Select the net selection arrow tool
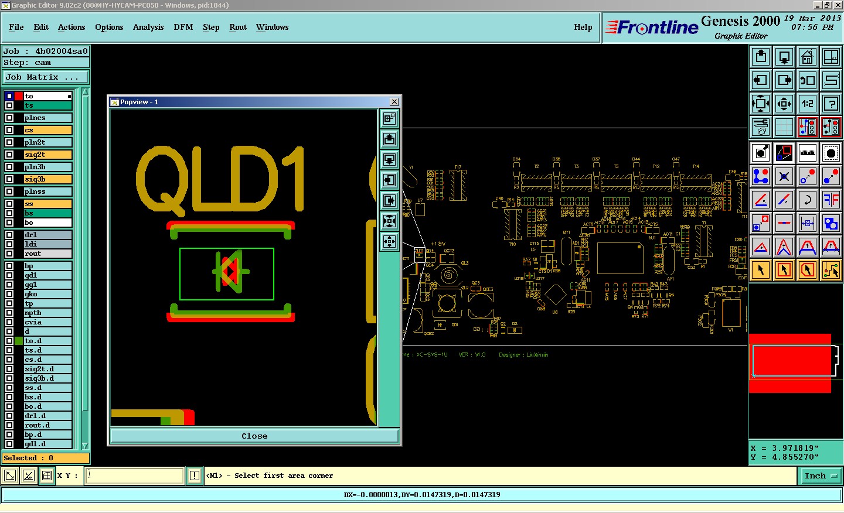Screen dimensions: 844x513 click(x=831, y=270)
